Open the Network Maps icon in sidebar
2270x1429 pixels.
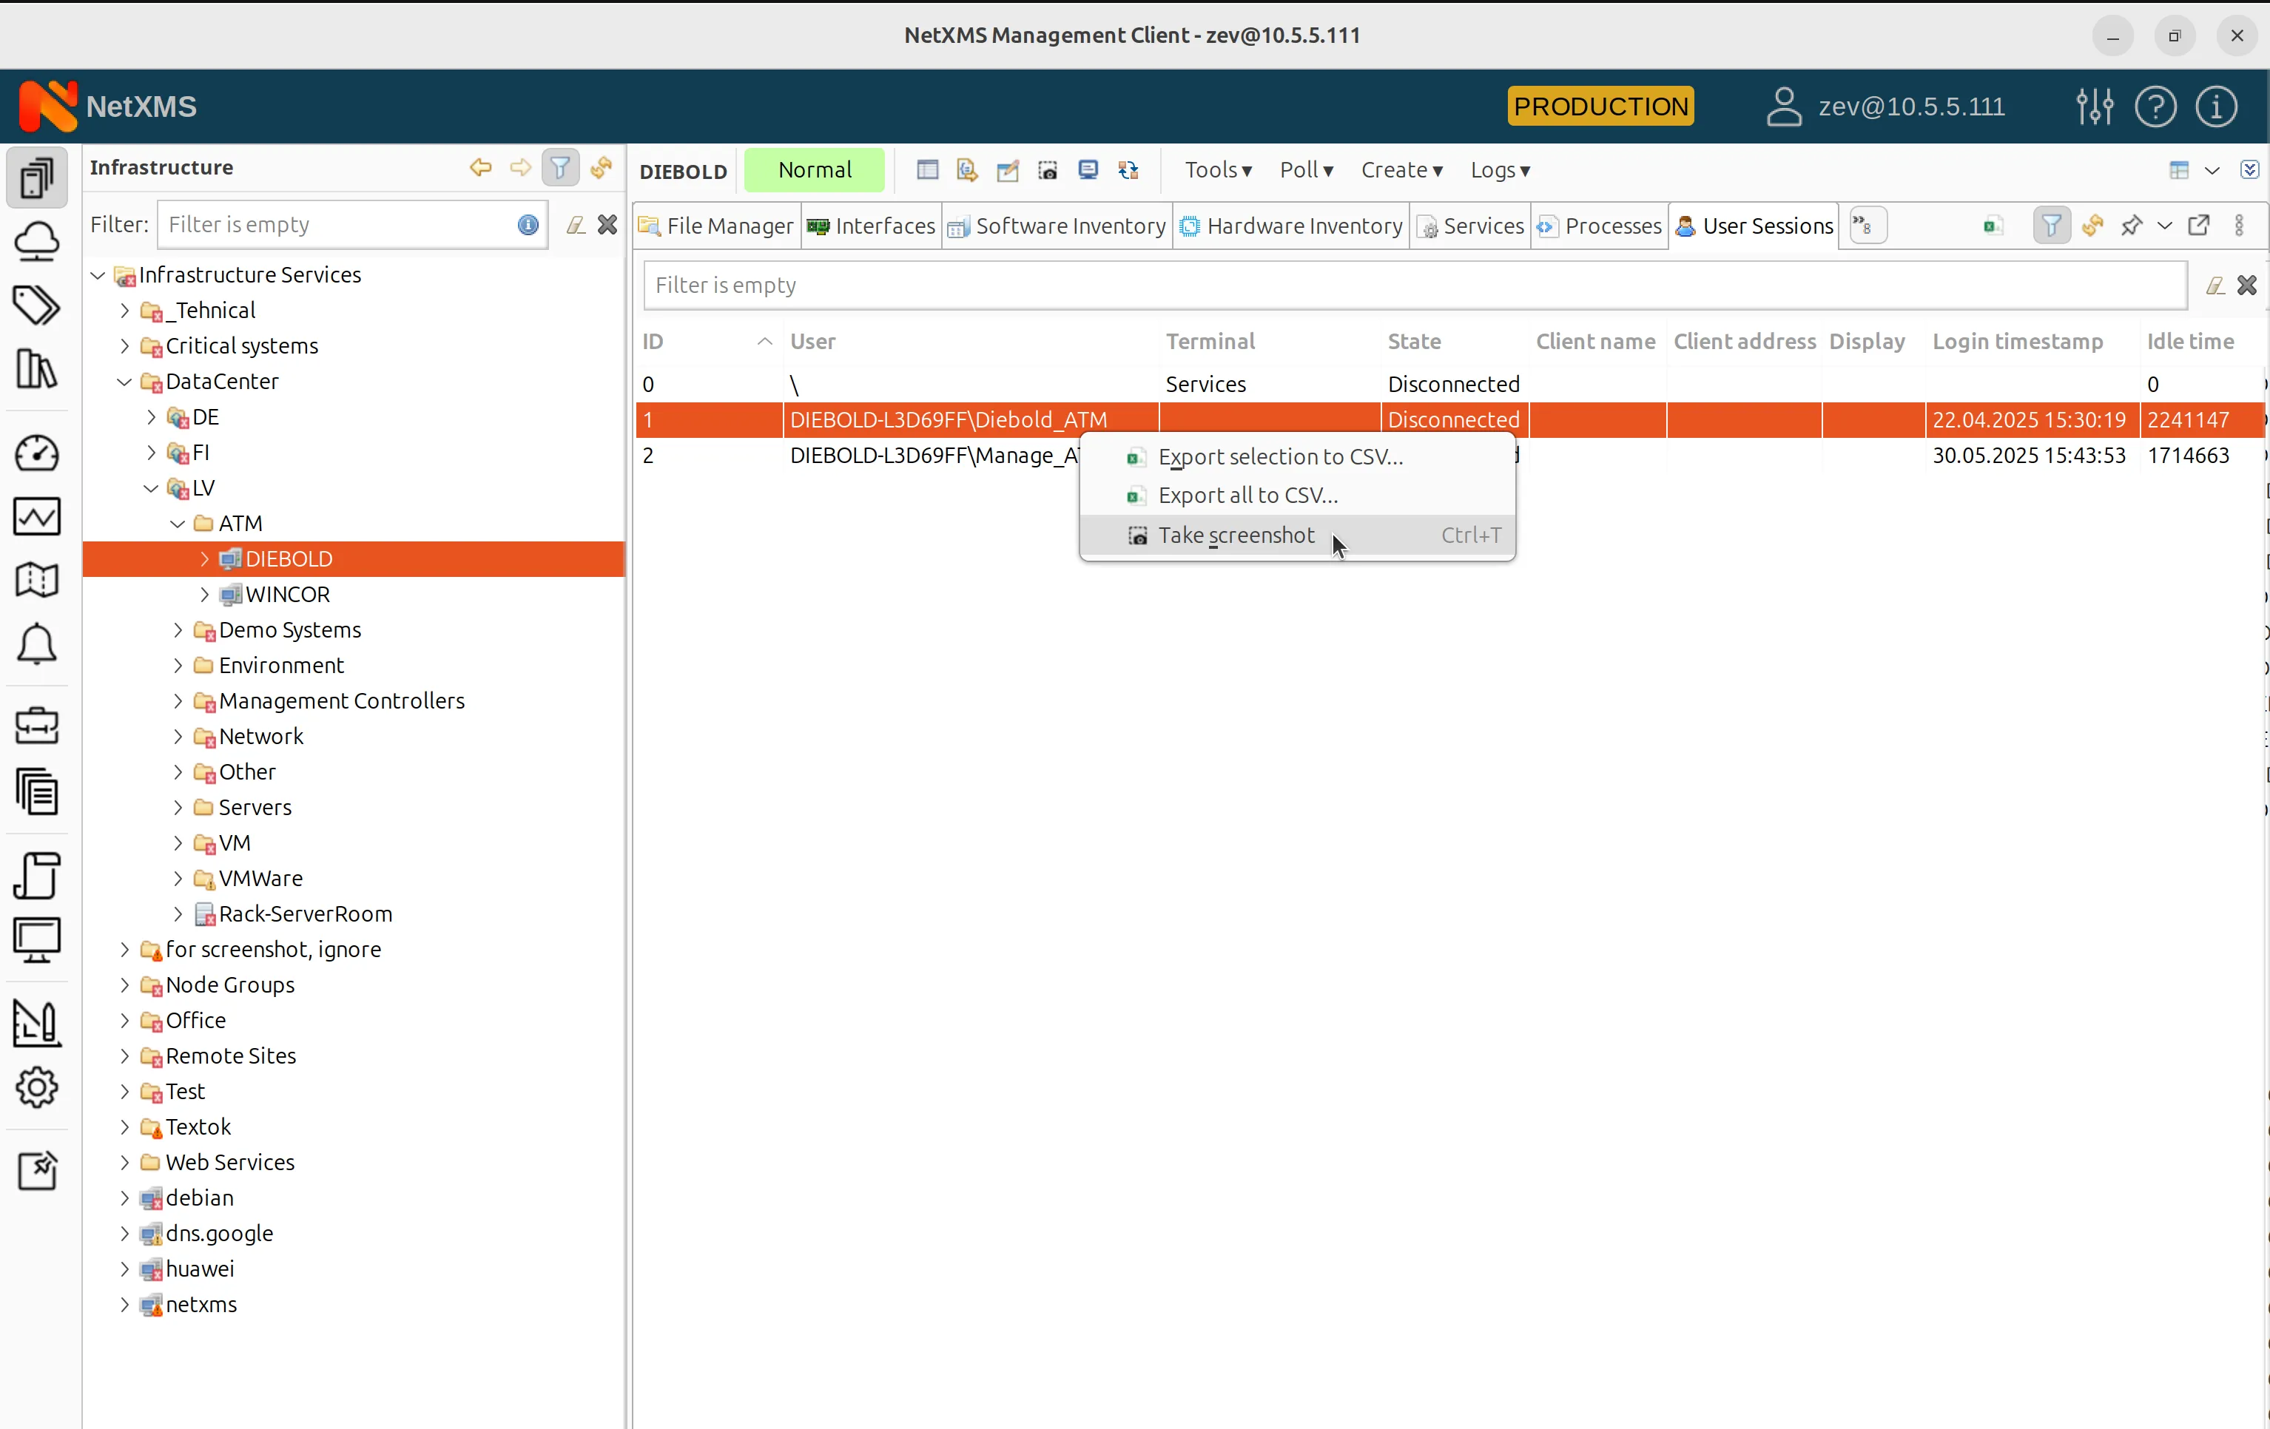pyautogui.click(x=37, y=580)
